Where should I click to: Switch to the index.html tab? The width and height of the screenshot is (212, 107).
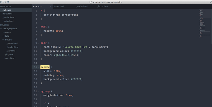pos(59,6)
